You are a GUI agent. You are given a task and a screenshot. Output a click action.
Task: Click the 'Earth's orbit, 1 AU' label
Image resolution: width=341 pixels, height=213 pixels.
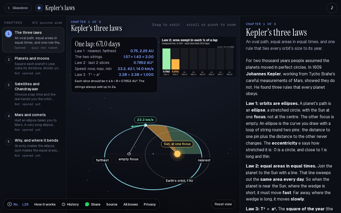pos(180,181)
